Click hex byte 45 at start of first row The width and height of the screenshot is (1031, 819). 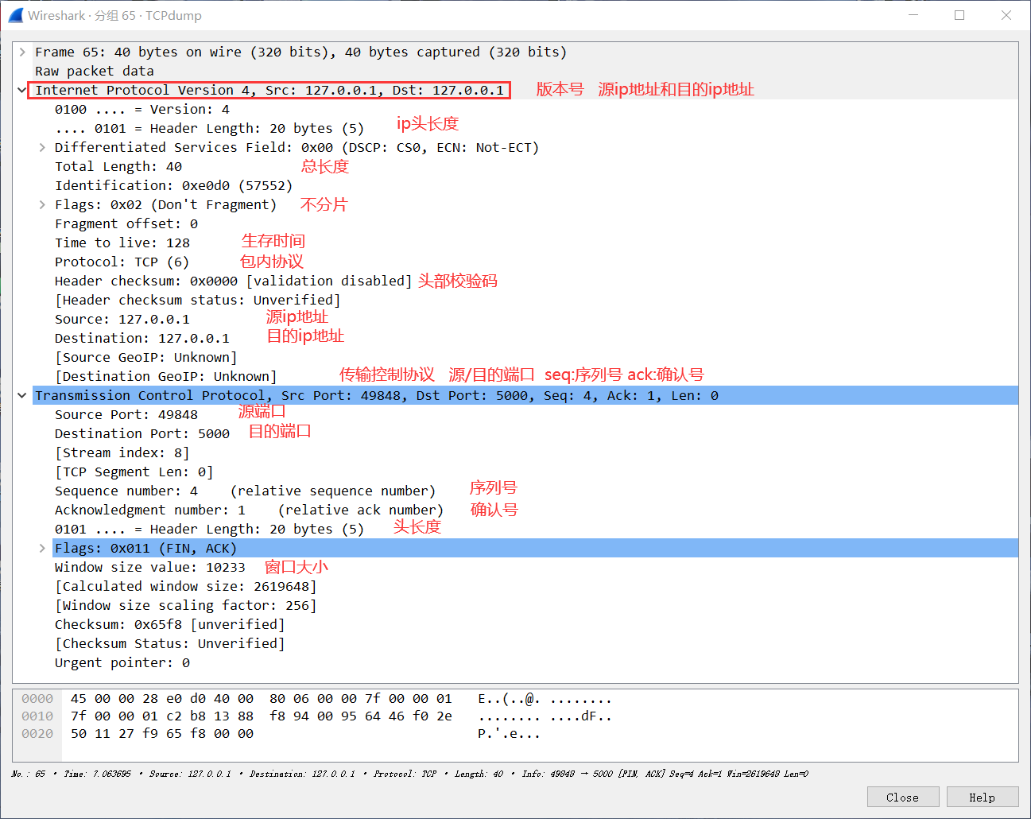click(79, 699)
